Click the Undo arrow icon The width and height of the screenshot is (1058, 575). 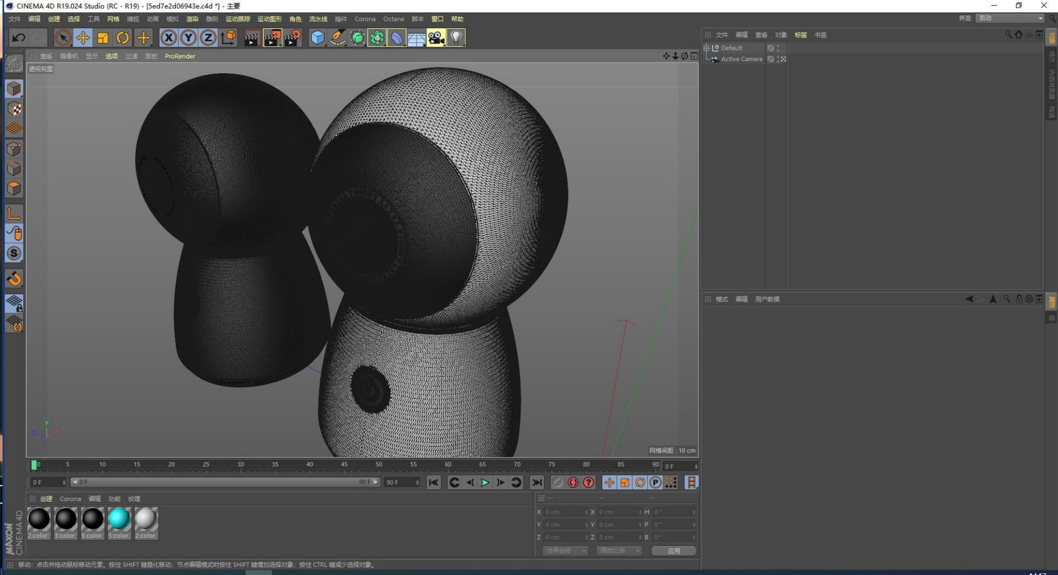coord(19,38)
